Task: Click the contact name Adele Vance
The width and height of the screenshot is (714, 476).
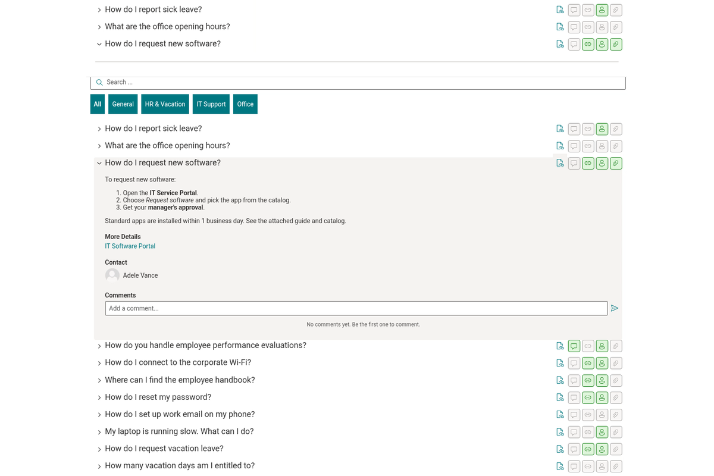Action: click(x=140, y=275)
